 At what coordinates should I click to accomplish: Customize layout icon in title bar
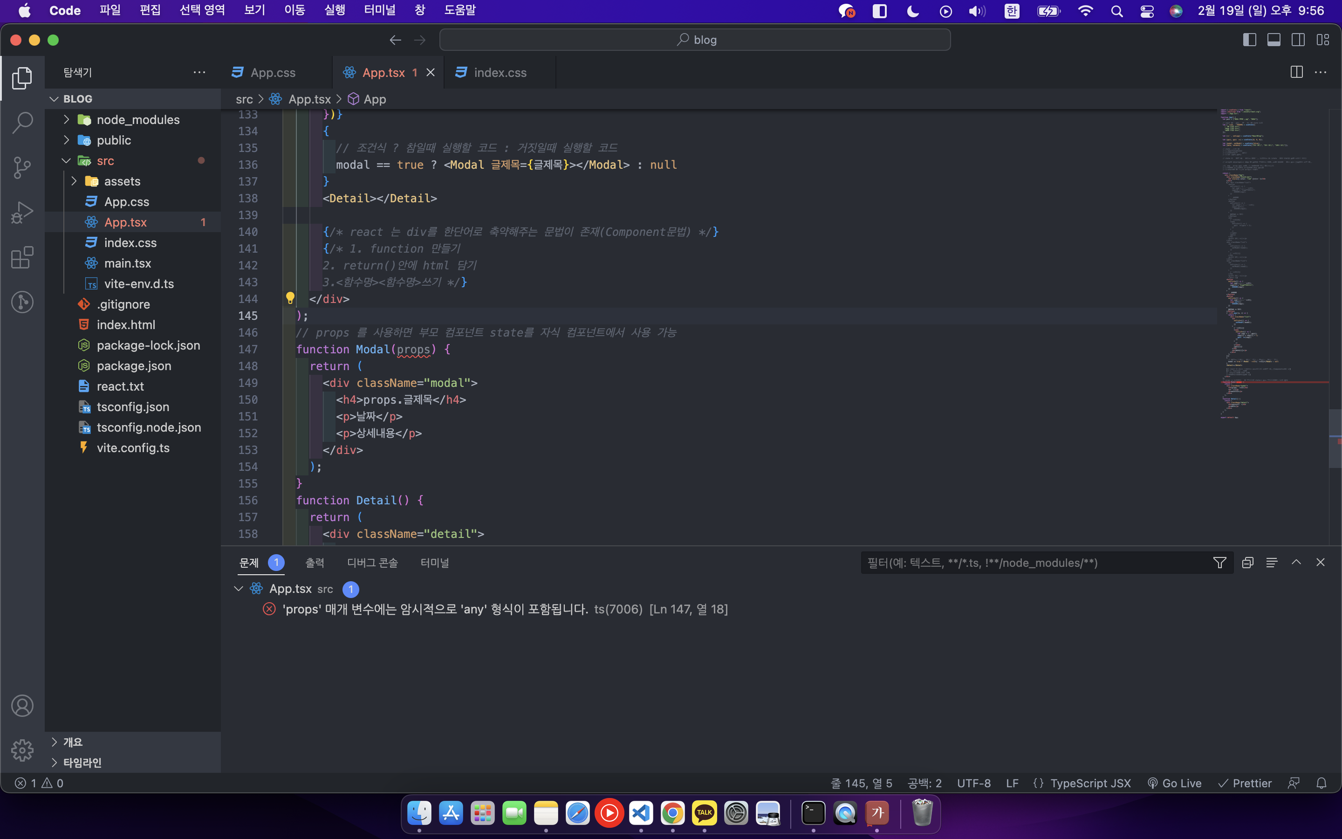[1323, 40]
